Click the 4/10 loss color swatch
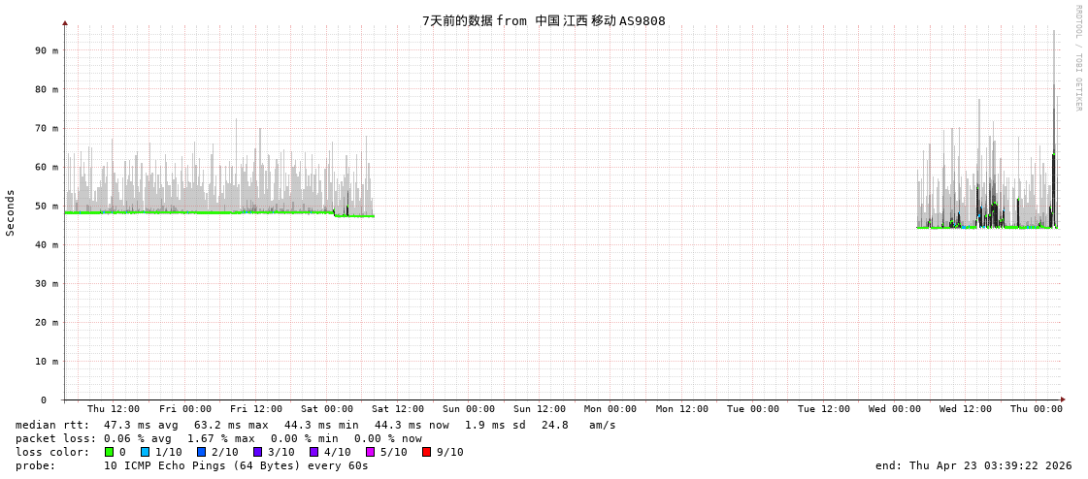 click(x=314, y=452)
